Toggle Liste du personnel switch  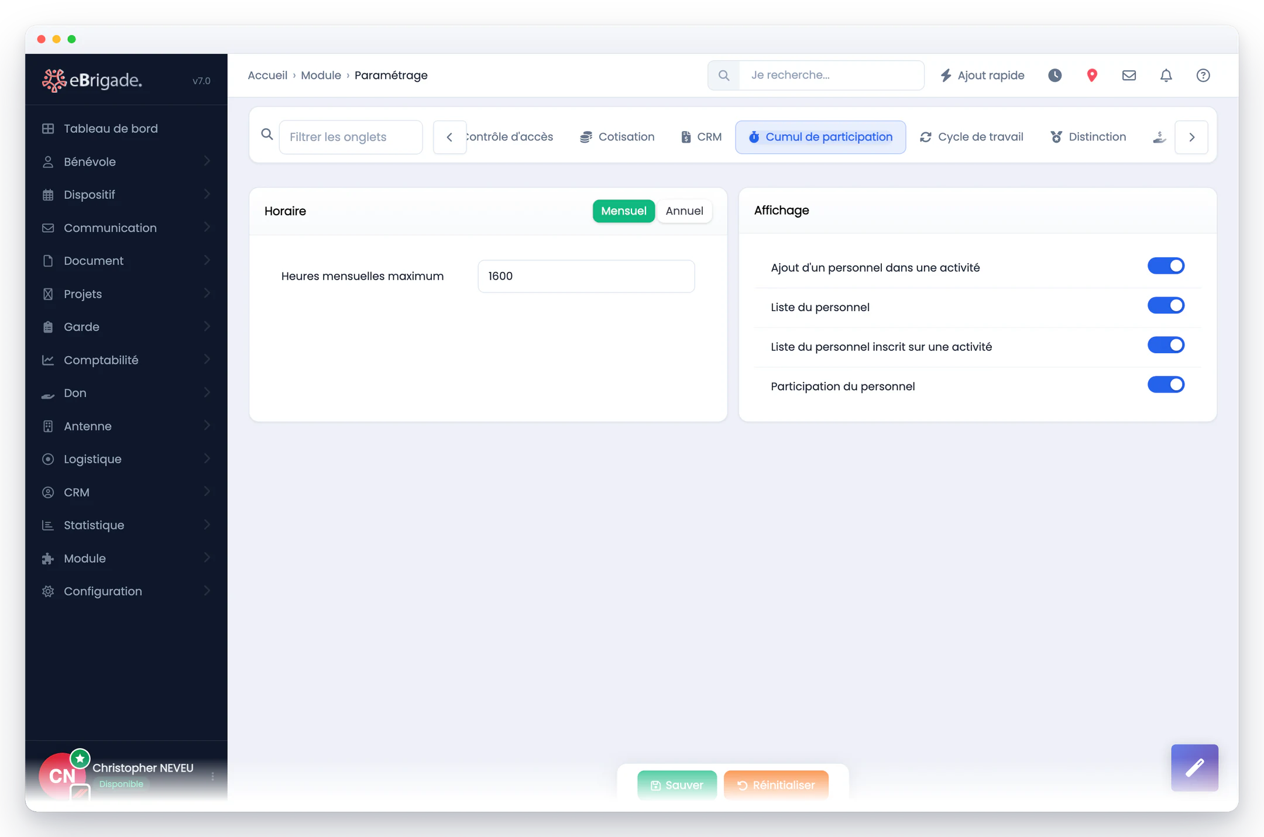click(1166, 305)
